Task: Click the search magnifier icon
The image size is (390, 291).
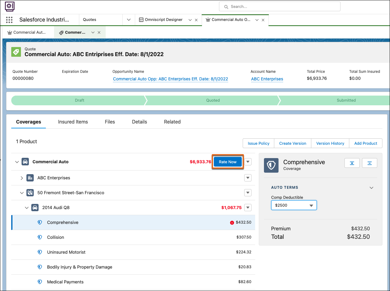Action: tap(226, 7)
